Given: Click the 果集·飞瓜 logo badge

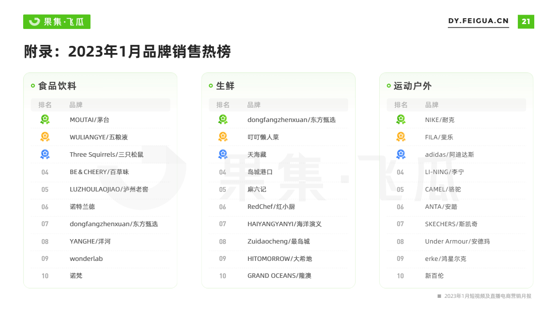Looking at the screenshot, I should pos(57,21).
